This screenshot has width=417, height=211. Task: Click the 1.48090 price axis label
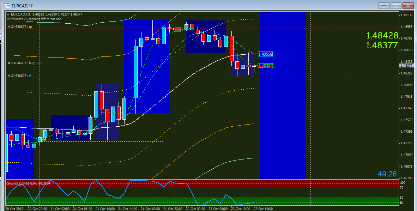pos(406,85)
